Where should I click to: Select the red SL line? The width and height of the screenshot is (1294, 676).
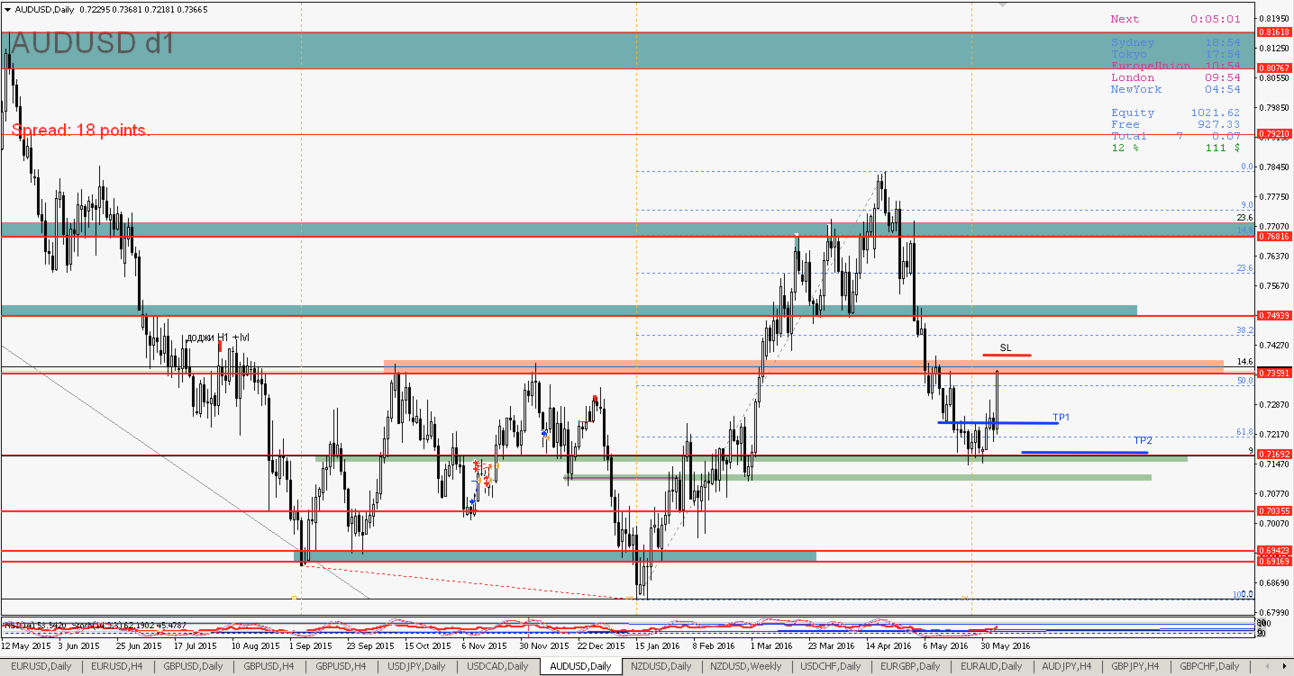coord(1007,355)
